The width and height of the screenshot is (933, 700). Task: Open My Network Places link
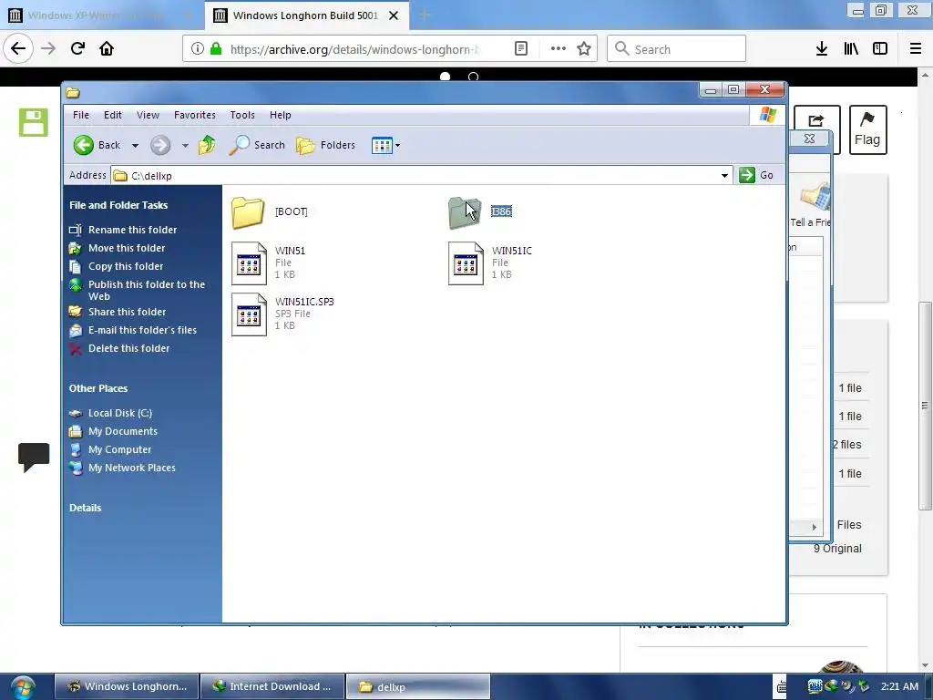click(x=131, y=468)
